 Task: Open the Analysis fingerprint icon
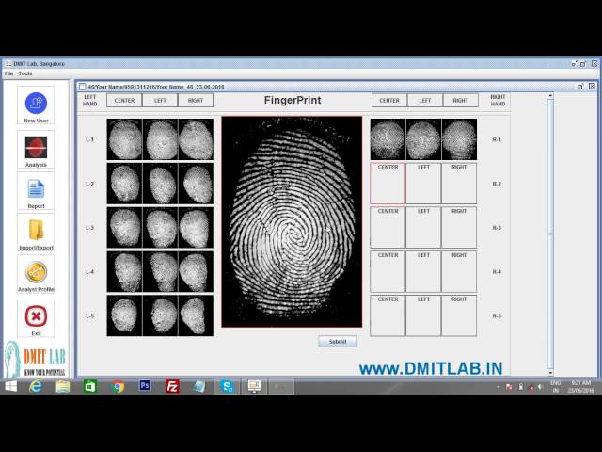pos(36,149)
